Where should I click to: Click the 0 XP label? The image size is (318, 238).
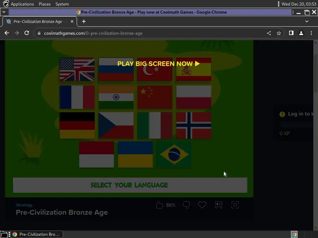click(x=284, y=134)
